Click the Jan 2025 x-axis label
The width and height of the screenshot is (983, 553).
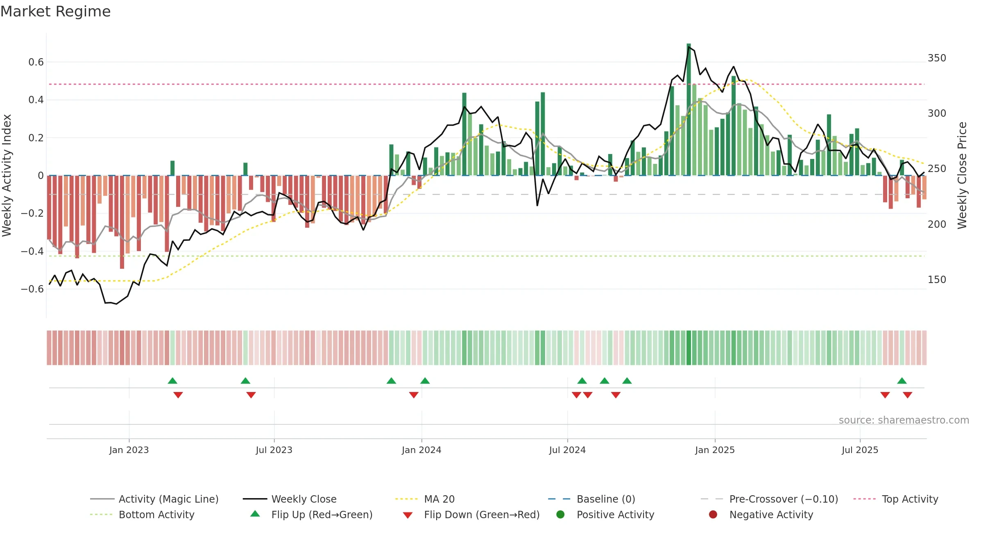pos(715,450)
